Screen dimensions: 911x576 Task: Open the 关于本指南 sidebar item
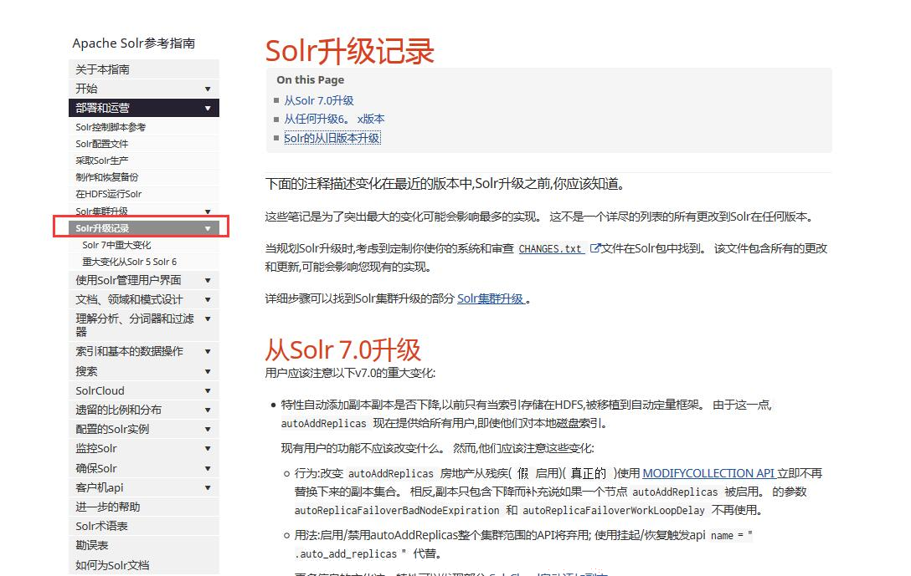[143, 69]
